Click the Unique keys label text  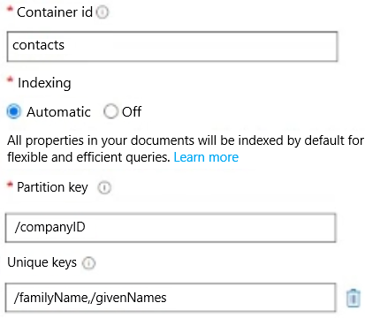coord(42,262)
